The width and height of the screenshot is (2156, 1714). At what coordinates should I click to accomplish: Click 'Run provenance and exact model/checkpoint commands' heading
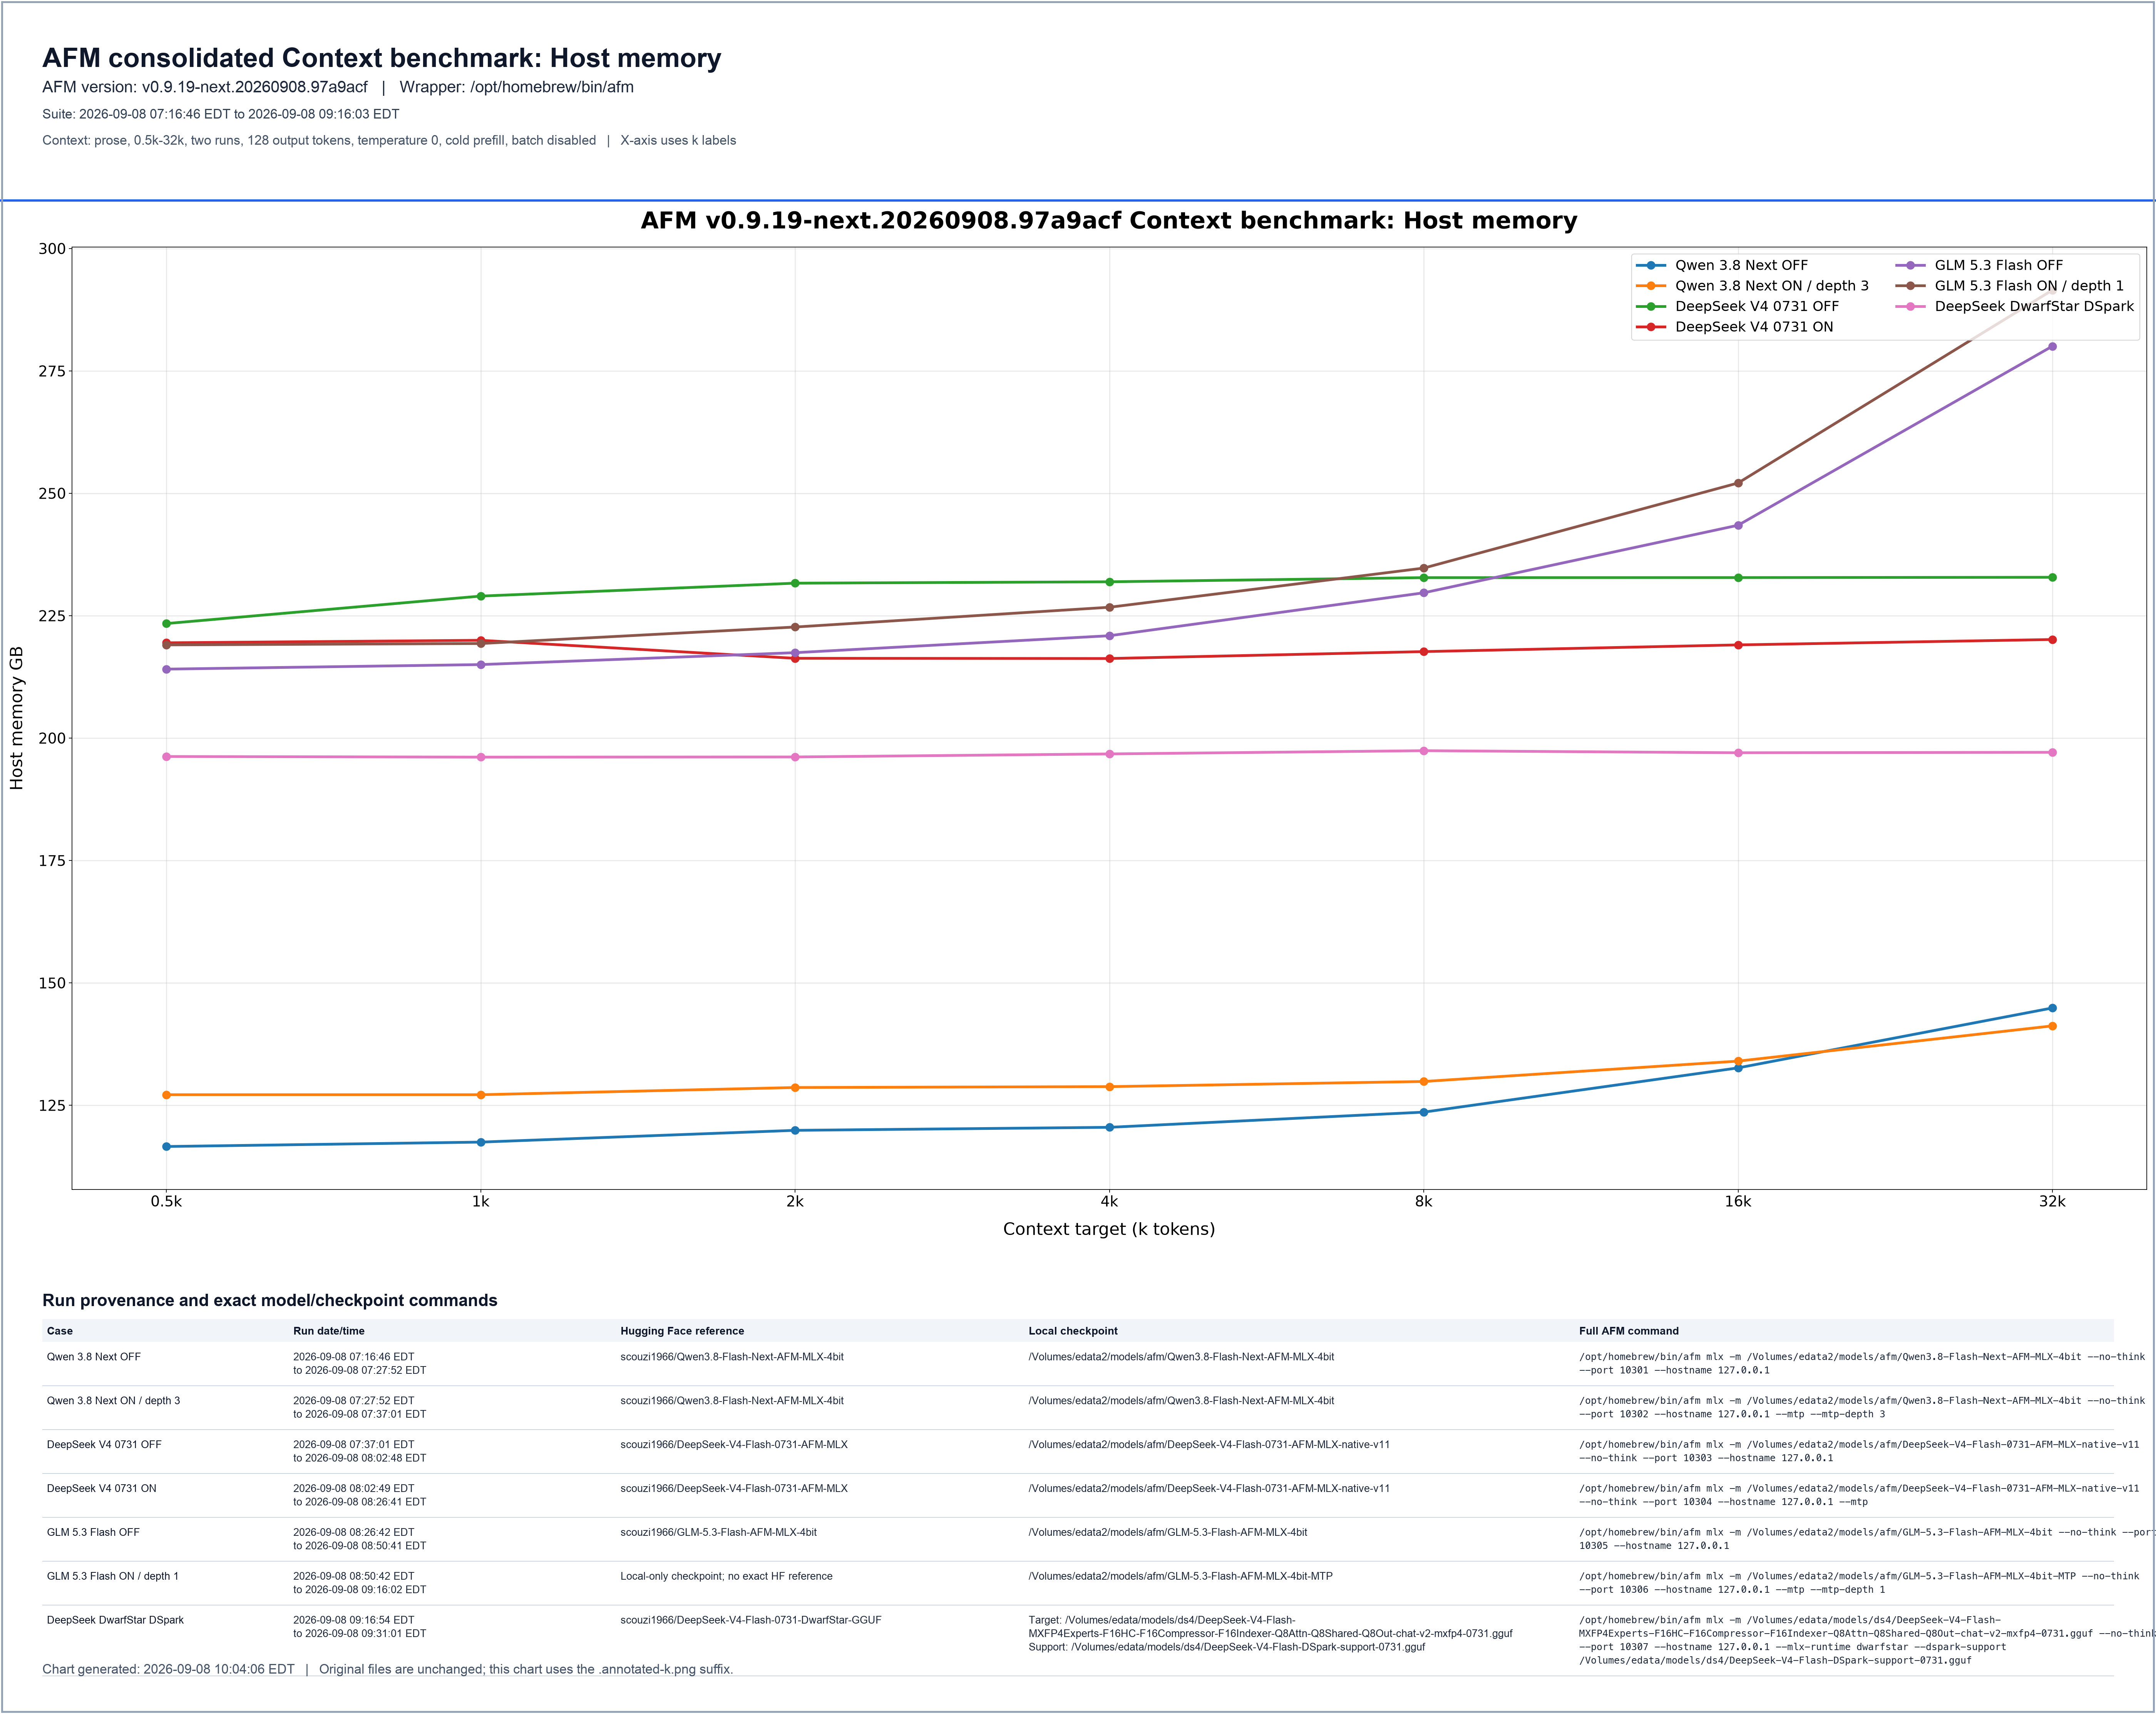270,1300
